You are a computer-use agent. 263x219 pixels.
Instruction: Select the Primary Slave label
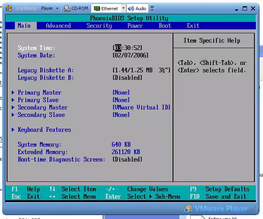pyautogui.click(x=38, y=100)
